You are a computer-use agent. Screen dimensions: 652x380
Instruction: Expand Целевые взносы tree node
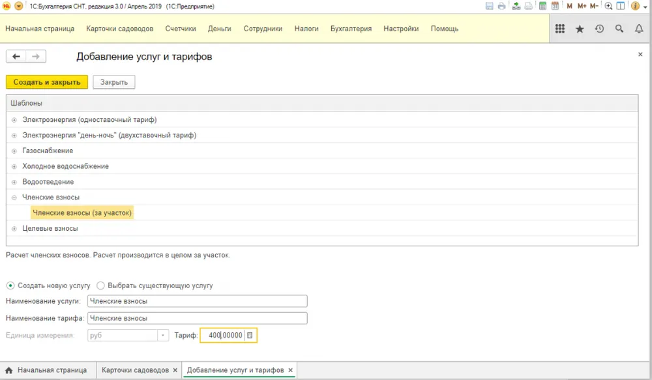tap(14, 229)
